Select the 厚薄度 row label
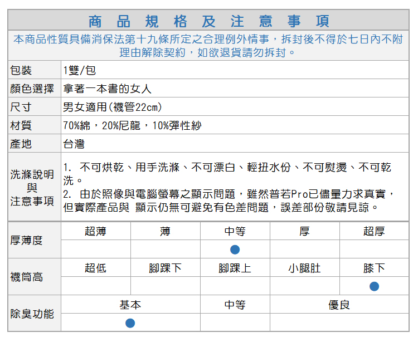This screenshot has height=342, width=418. pos(27,240)
